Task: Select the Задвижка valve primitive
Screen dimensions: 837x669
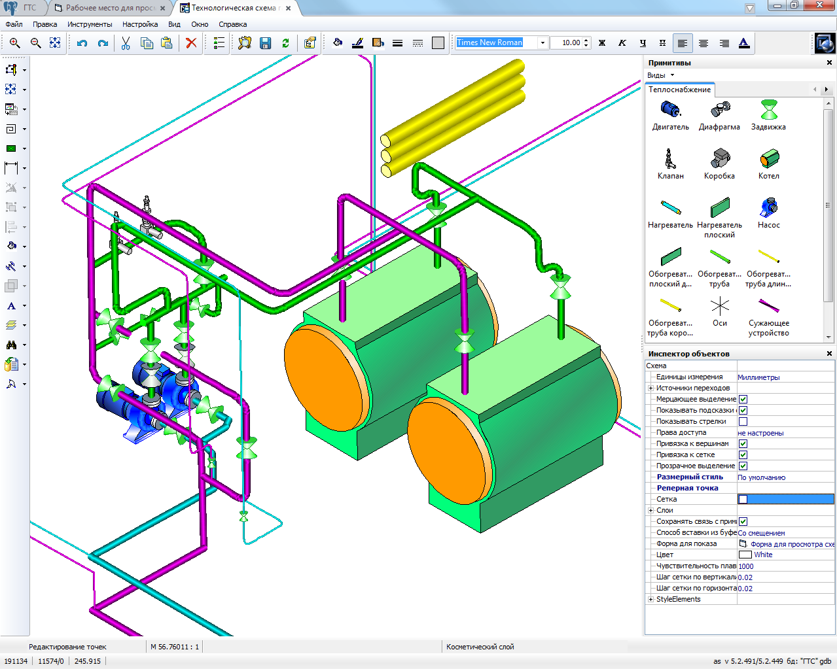Action: pos(768,115)
